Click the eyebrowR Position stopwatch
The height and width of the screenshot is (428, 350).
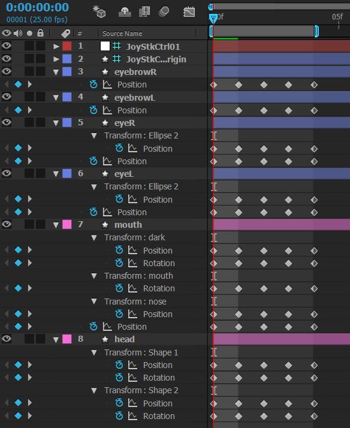[93, 85]
